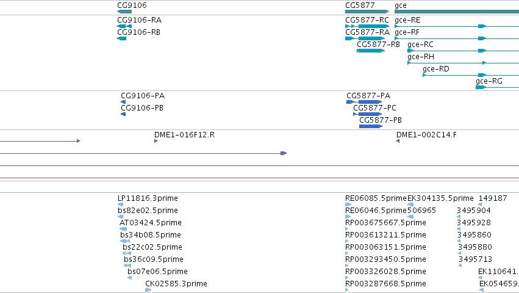This screenshot has width=519, height=293.
Task: Open protein CG9106-PA
Action: (143, 96)
